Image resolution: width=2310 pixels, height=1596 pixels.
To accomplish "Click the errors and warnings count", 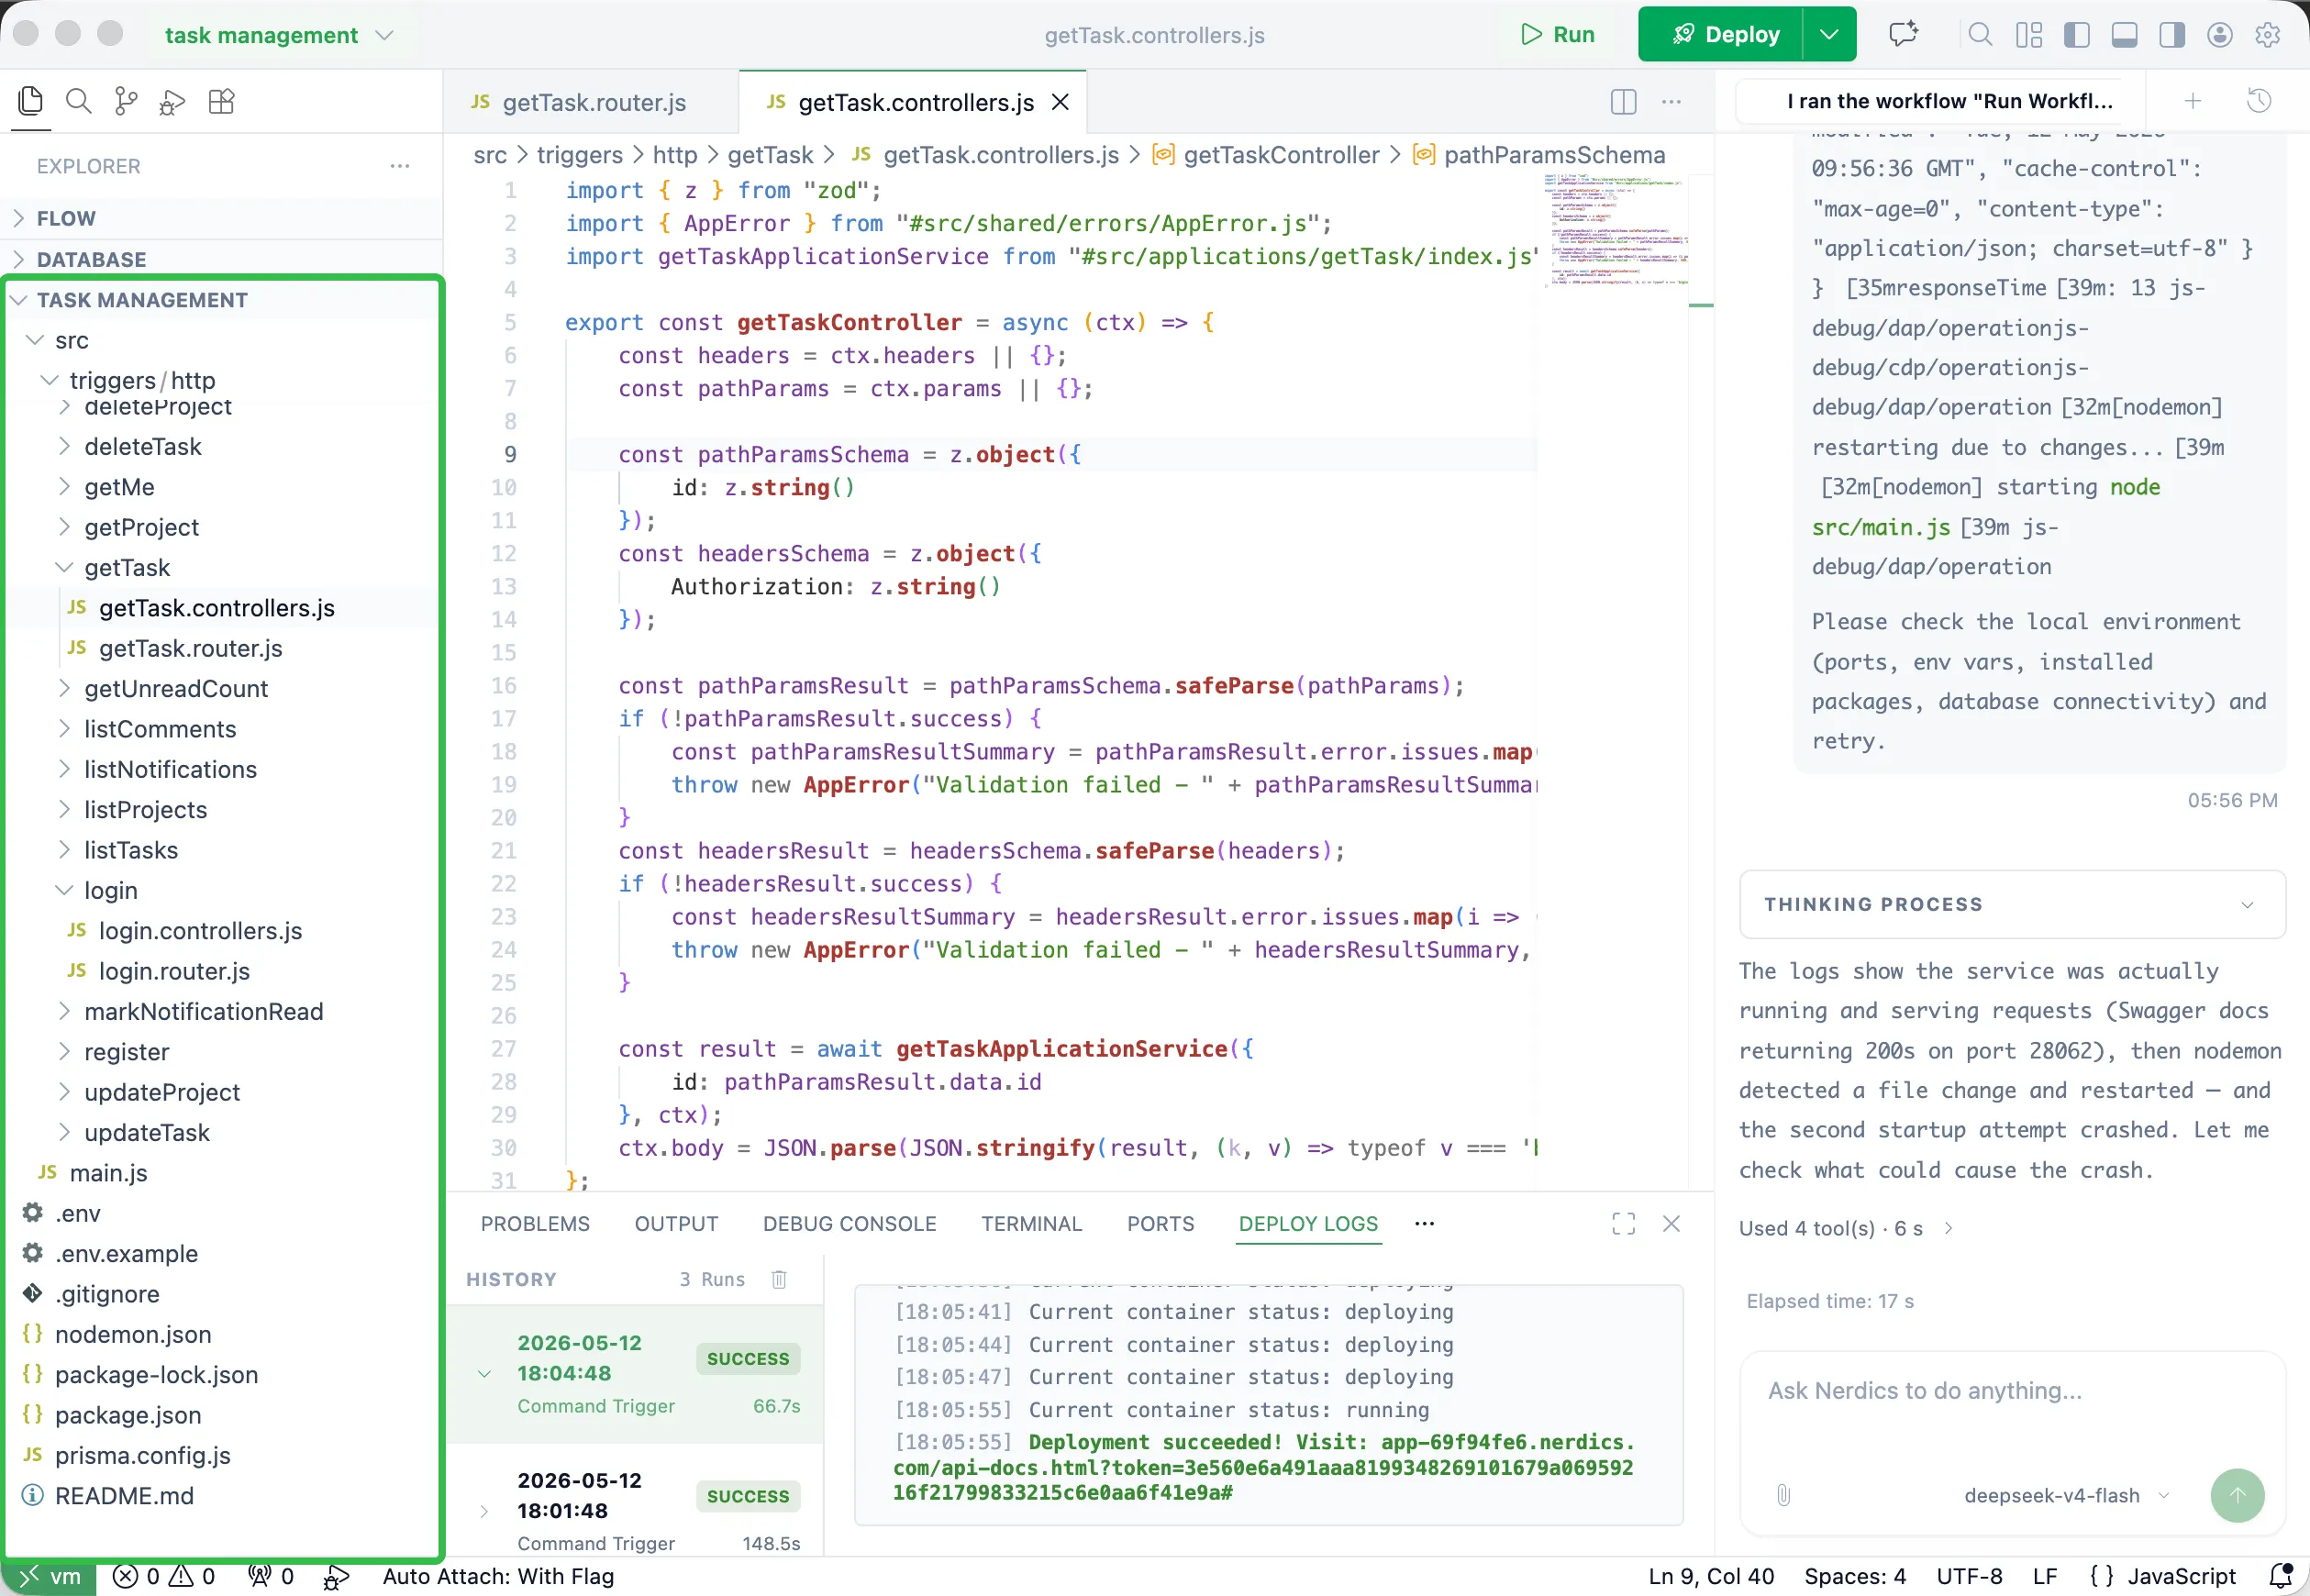I will [164, 1576].
